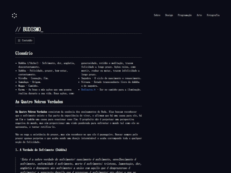Click the // BUDISMO_ page title
Image resolution: width=231 pixels, height=173 pixels.
tap(29, 29)
